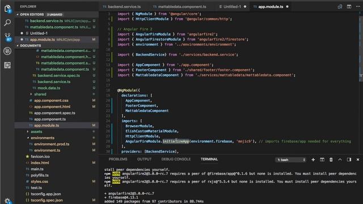This screenshot has width=363, height=204.
Task: Open backend.service.ts in Open Editors list
Action: point(57,21)
